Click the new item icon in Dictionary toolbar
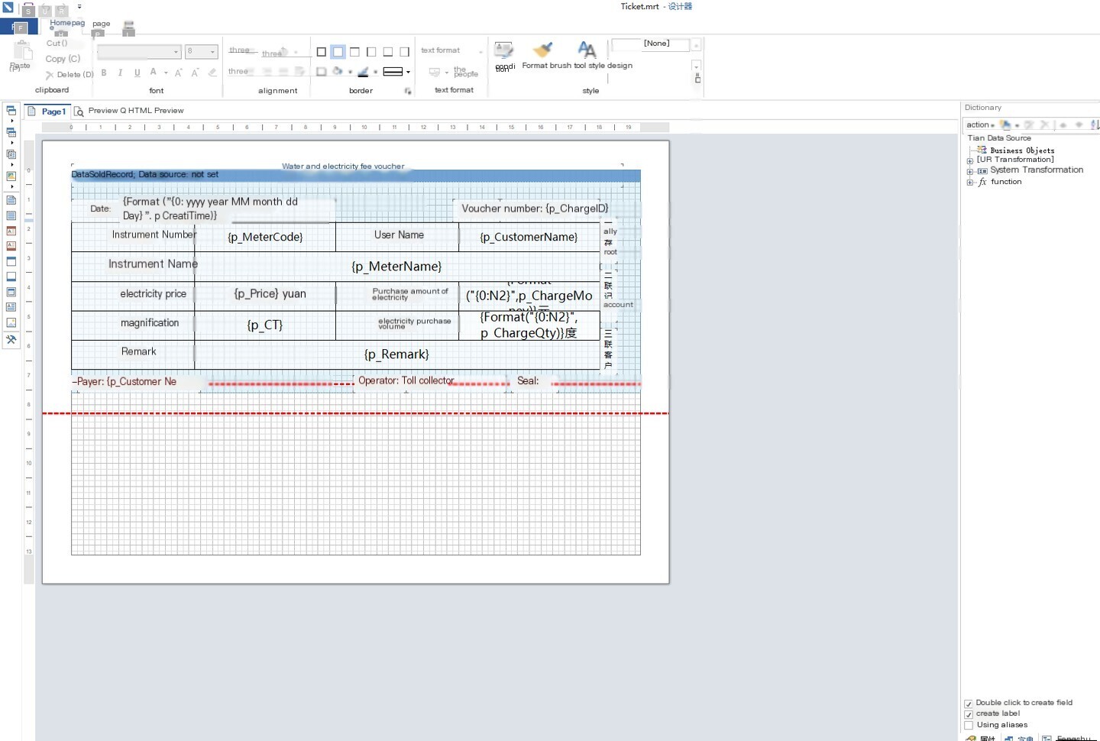The width and height of the screenshot is (1100, 741). 1005,125
